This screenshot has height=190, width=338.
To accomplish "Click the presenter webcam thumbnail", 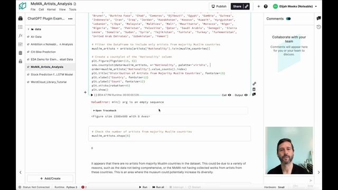I will point(289,150).
